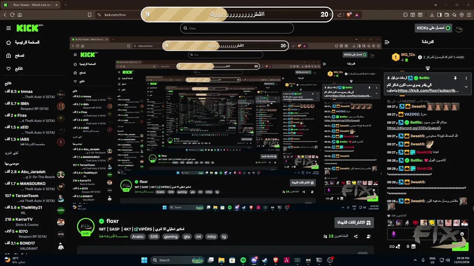Go back with the browser back arrow

pyautogui.click(x=5, y=15)
